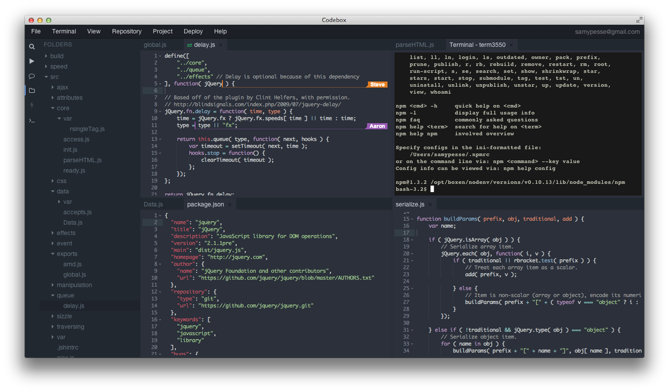Close the package.json tab with its x icon

tap(231, 204)
